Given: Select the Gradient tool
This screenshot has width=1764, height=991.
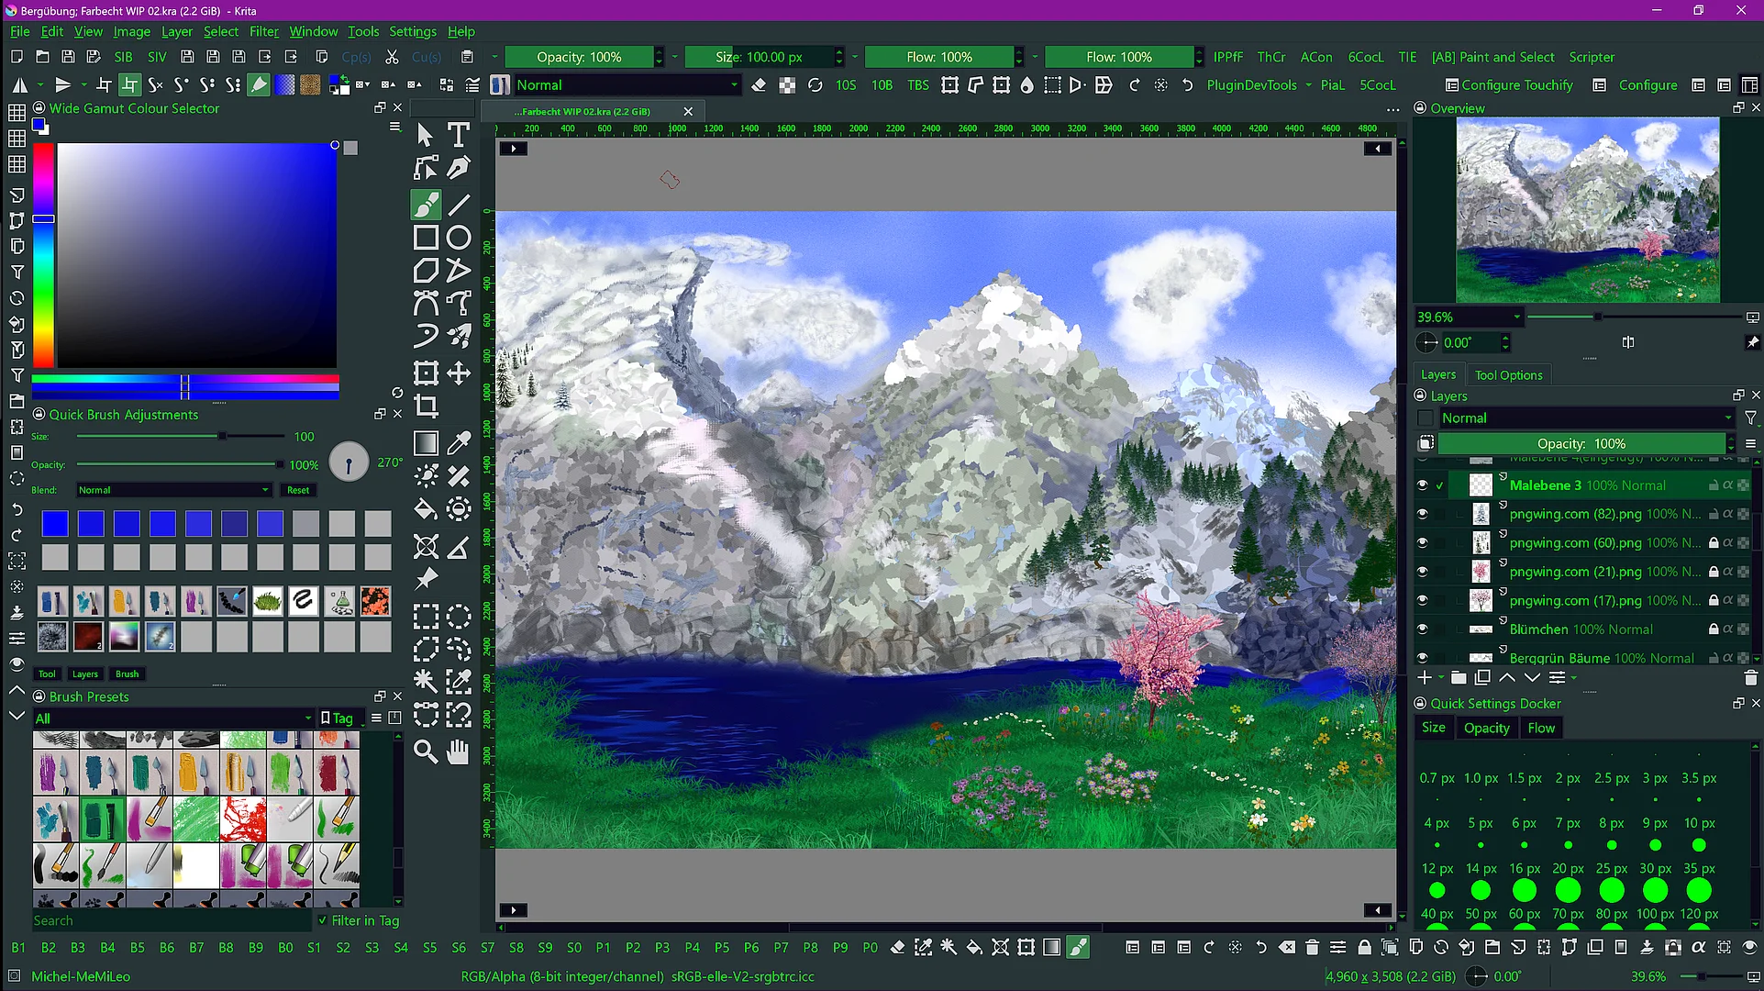Looking at the screenshot, I should click(426, 443).
